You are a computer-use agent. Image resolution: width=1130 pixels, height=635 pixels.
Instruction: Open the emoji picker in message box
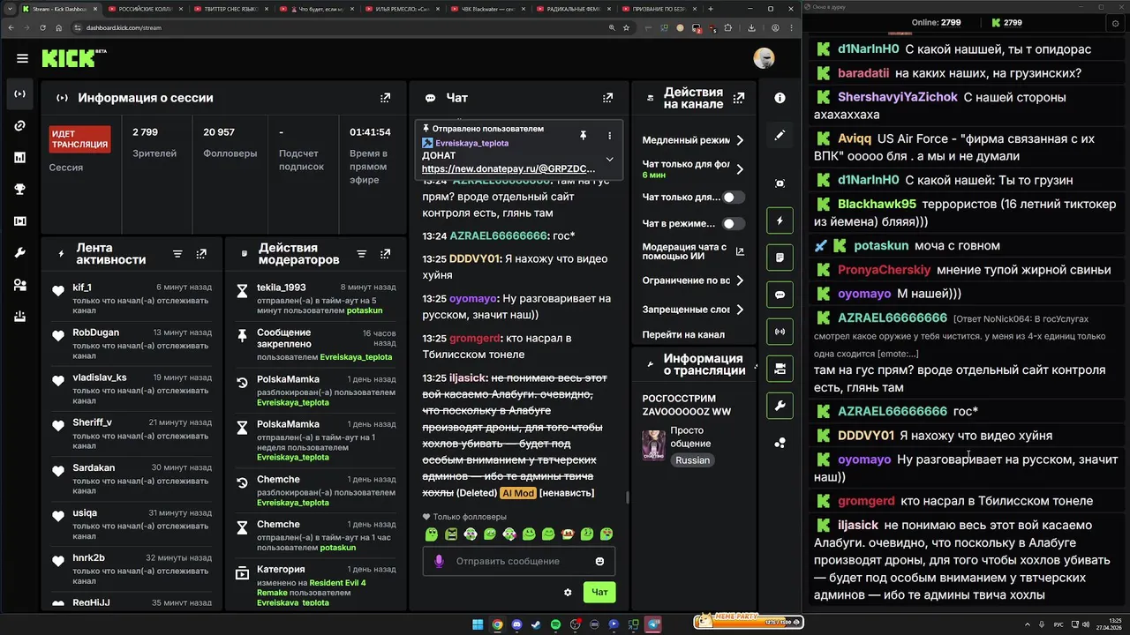(599, 561)
